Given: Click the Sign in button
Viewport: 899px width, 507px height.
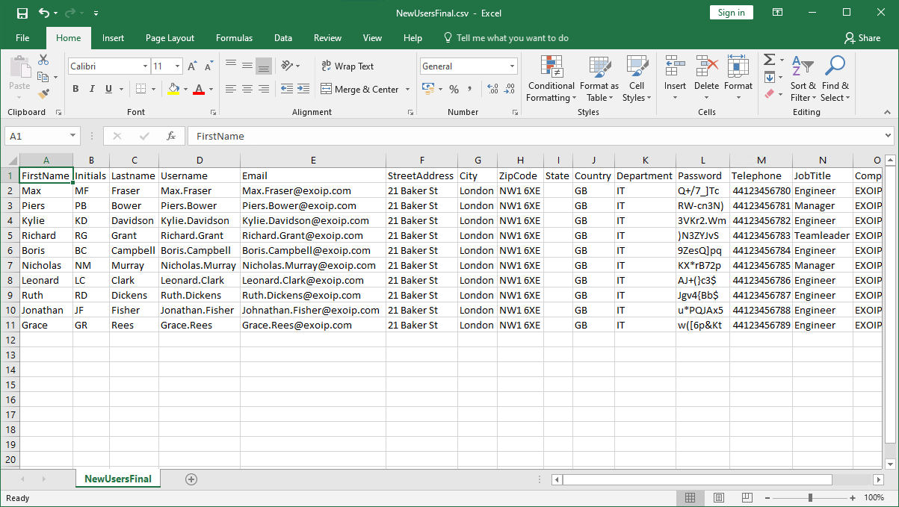Looking at the screenshot, I should [731, 12].
